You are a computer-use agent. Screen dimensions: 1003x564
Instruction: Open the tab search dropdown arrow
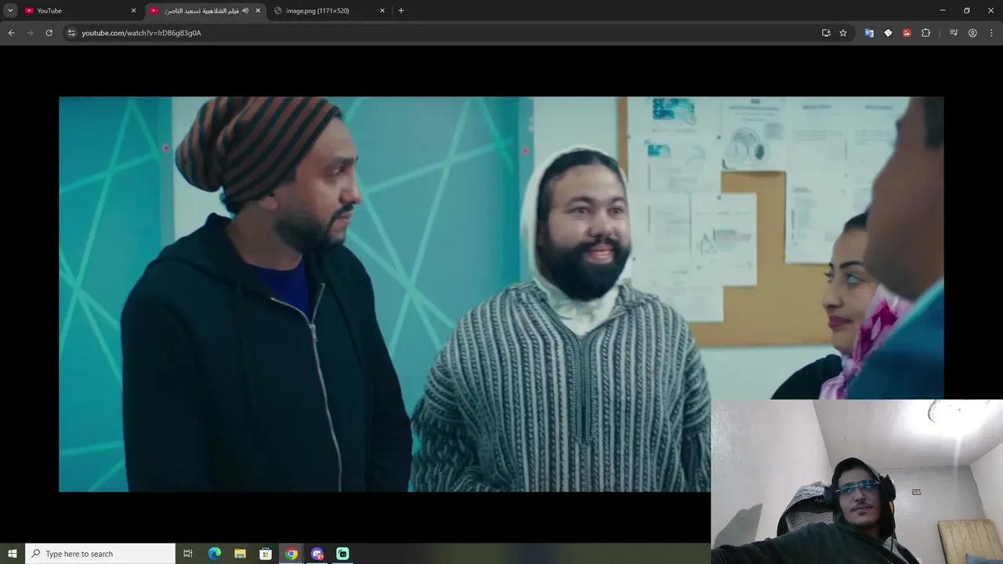tap(10, 10)
